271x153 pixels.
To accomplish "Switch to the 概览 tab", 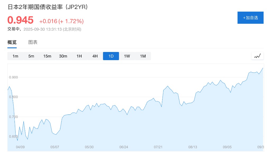I will tap(12, 42).
